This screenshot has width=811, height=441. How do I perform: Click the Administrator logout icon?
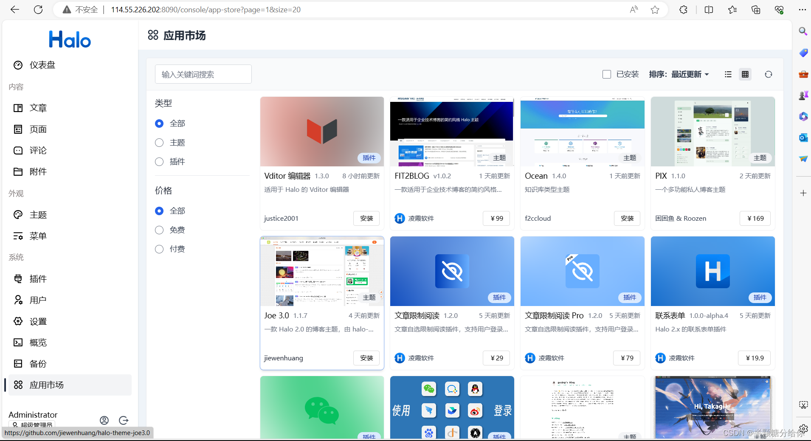[124, 420]
